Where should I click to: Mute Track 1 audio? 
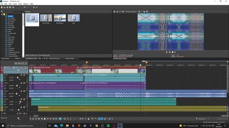pos(21,91)
